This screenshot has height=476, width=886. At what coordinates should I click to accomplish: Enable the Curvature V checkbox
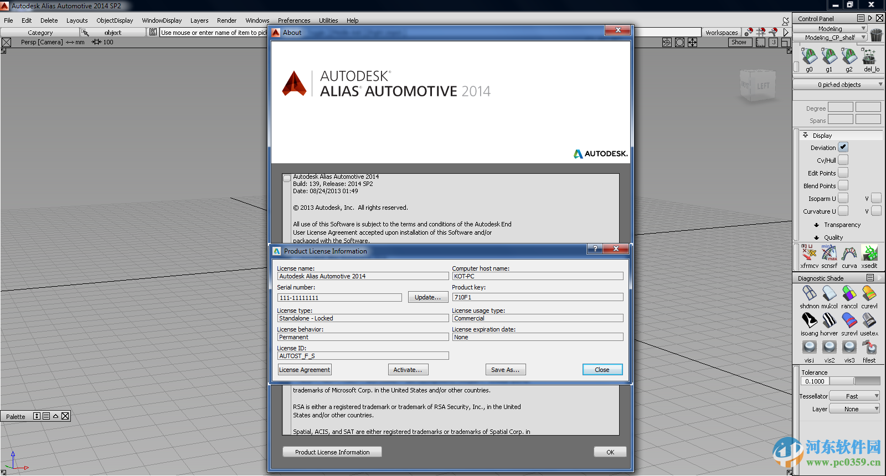pos(876,211)
